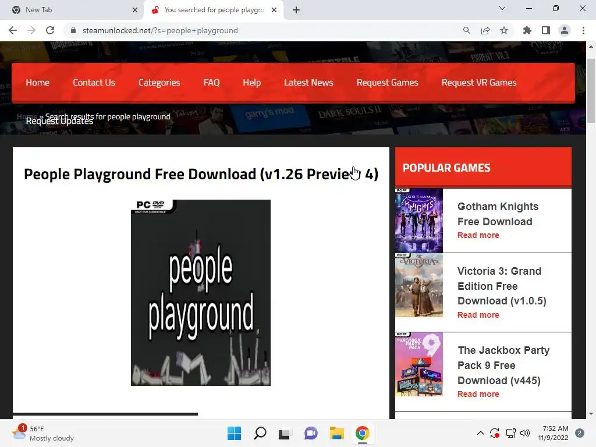This screenshot has width=596, height=447.
Task: Read more about Gotham Knights
Action: click(x=478, y=235)
